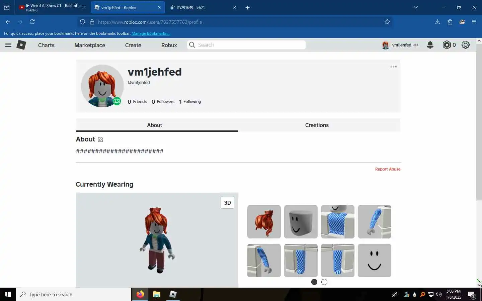Close the Weird AI Show tab
The height and width of the screenshot is (301, 482).
84,7
